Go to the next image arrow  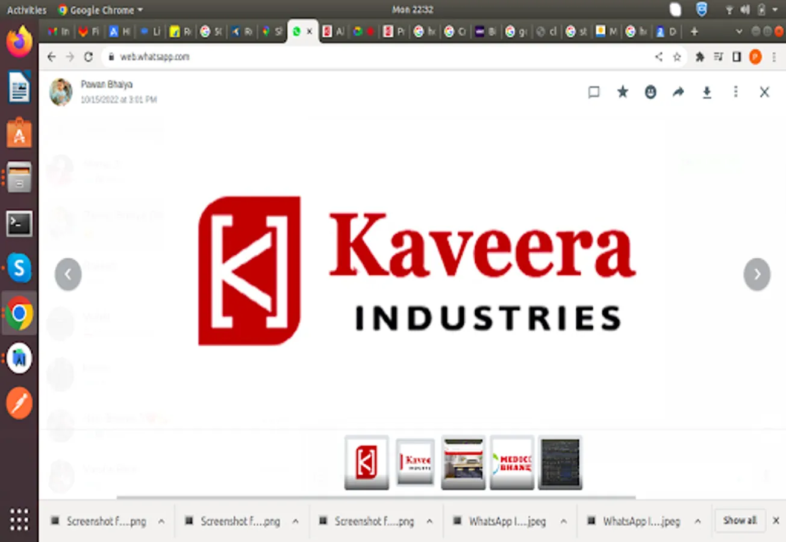(x=757, y=274)
